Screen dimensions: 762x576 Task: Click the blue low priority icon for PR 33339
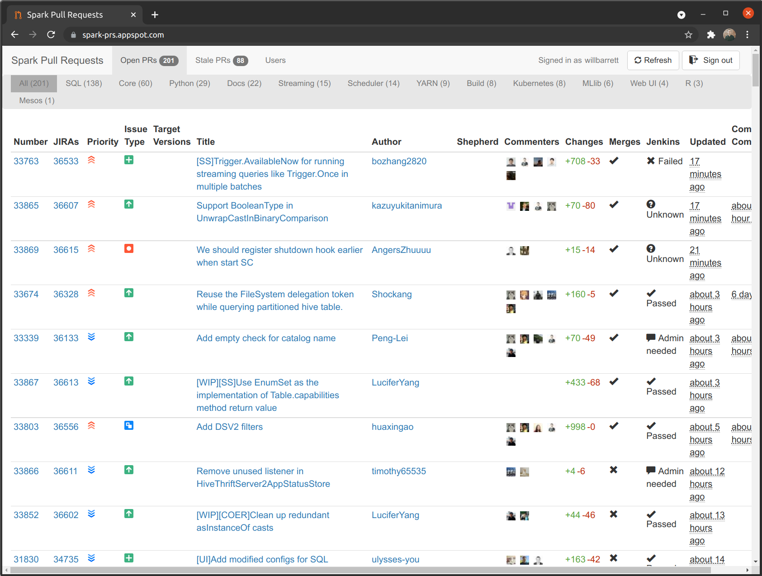(91, 337)
